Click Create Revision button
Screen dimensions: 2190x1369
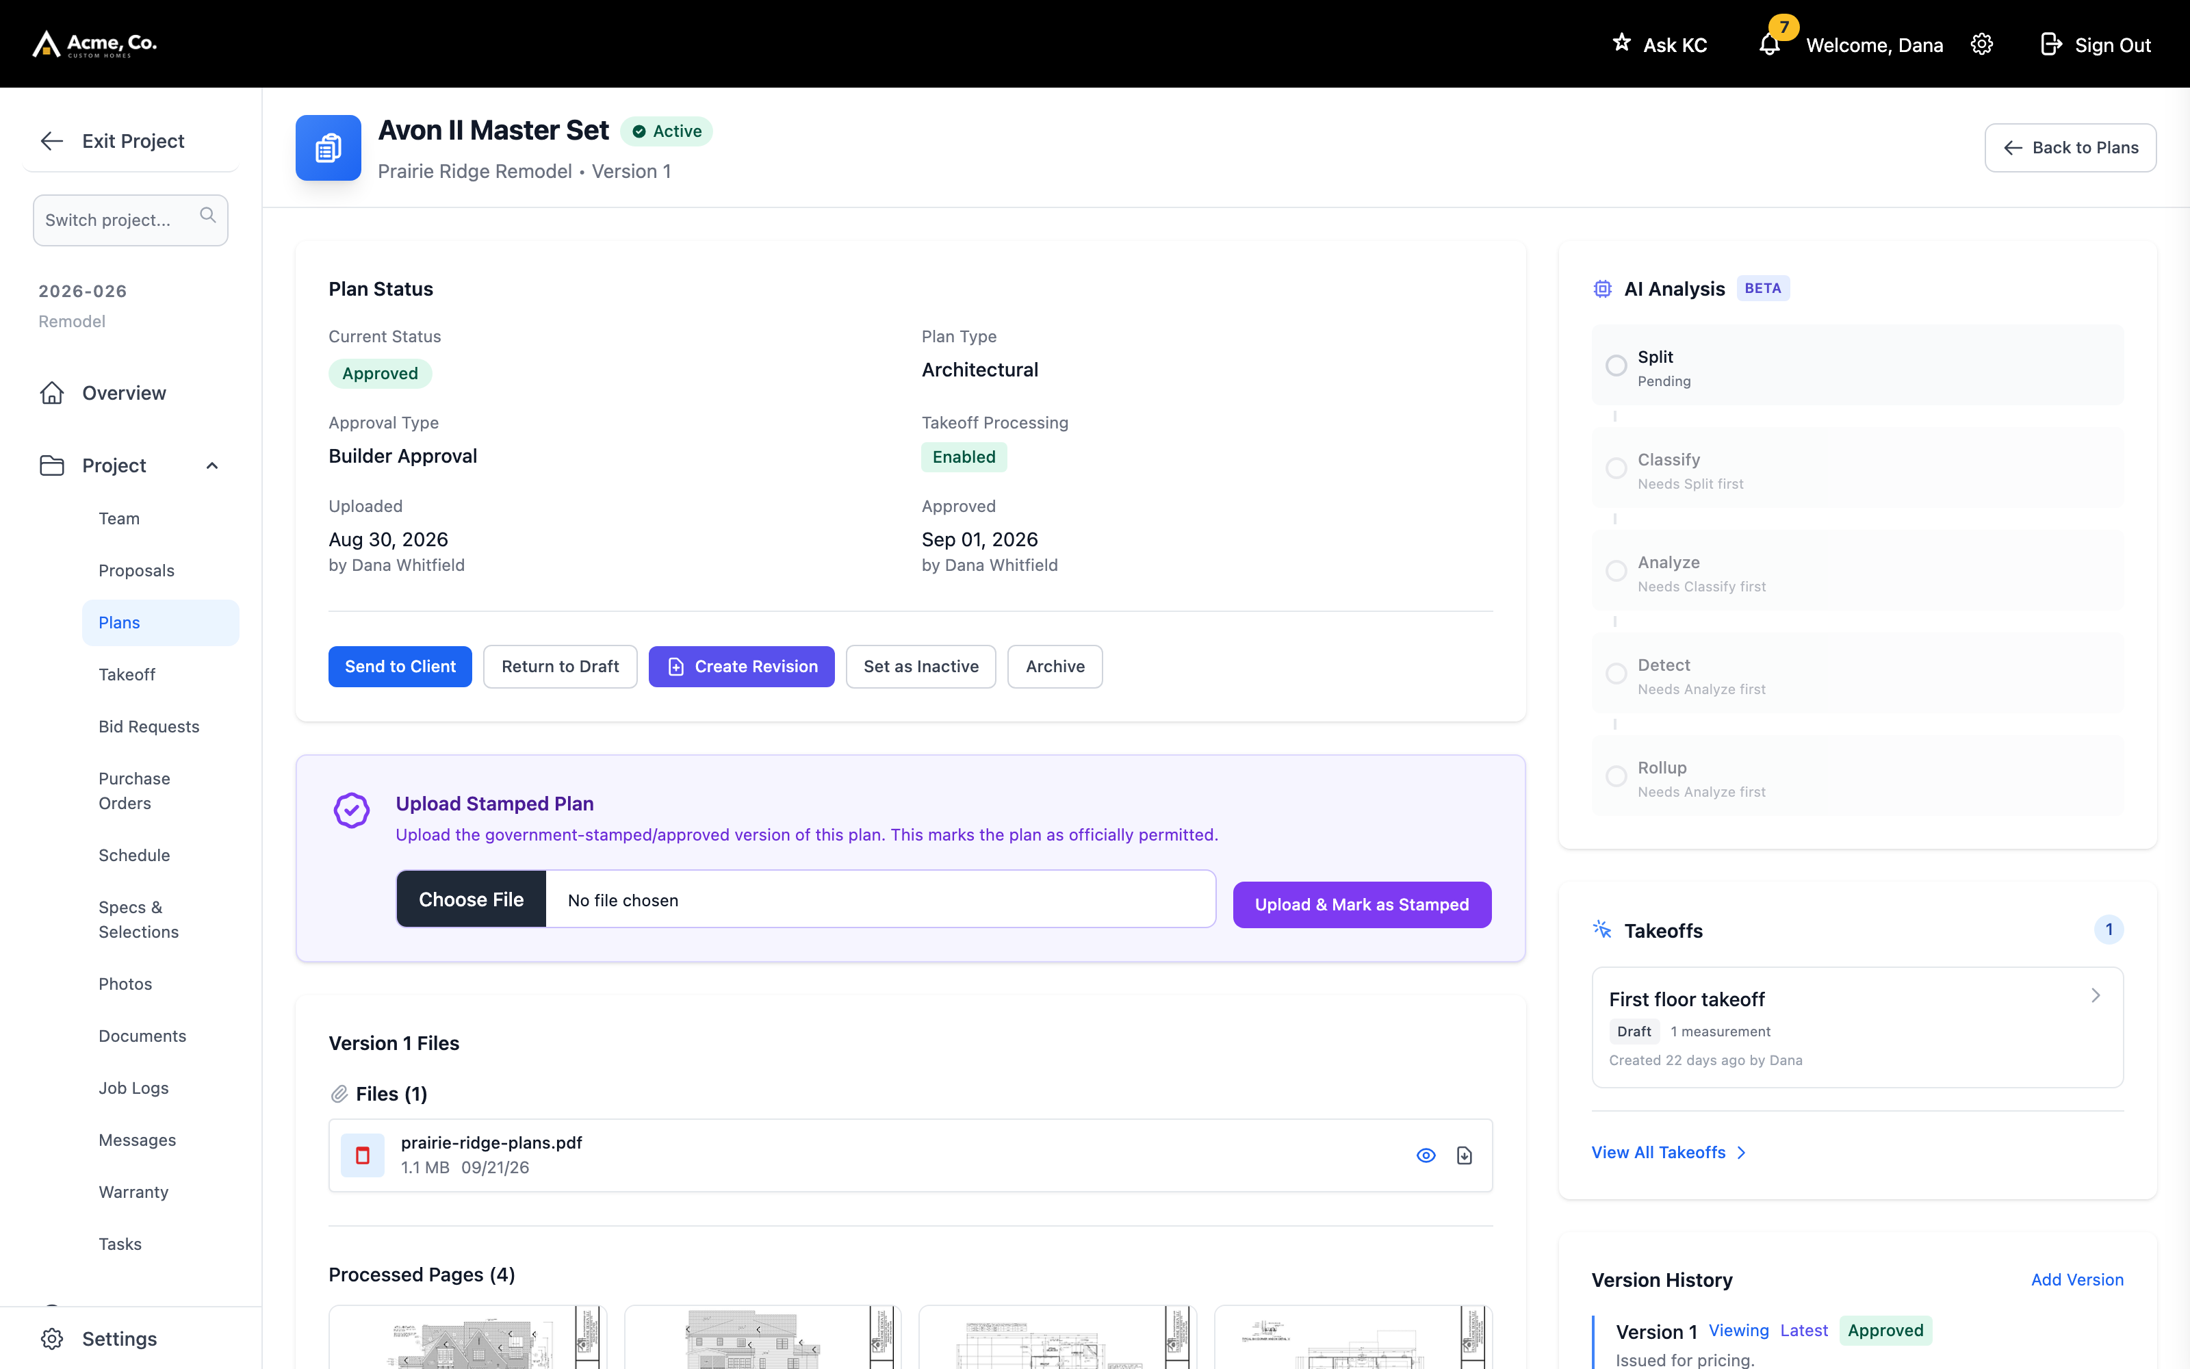pyautogui.click(x=741, y=667)
